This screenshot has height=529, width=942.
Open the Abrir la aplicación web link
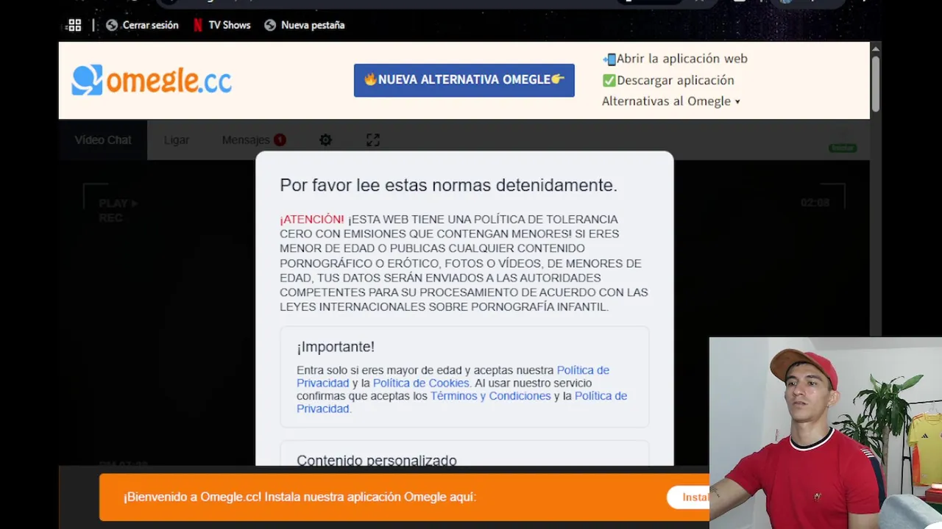tap(675, 59)
